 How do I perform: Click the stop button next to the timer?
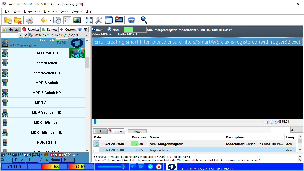(276, 122)
